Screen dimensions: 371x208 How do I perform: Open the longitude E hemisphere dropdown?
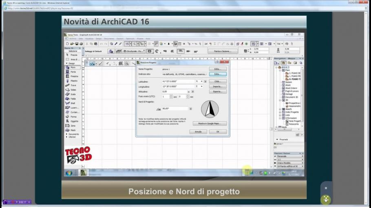[199, 87]
